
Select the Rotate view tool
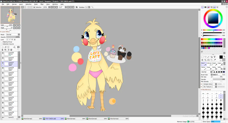(x=208, y=60)
